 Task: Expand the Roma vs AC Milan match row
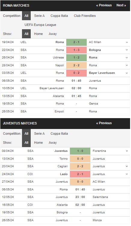coord(127,42)
